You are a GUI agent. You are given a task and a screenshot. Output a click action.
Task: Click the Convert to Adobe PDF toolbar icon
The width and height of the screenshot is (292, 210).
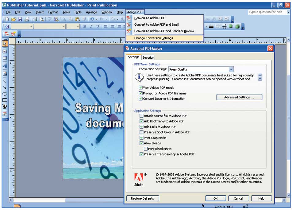7,34
